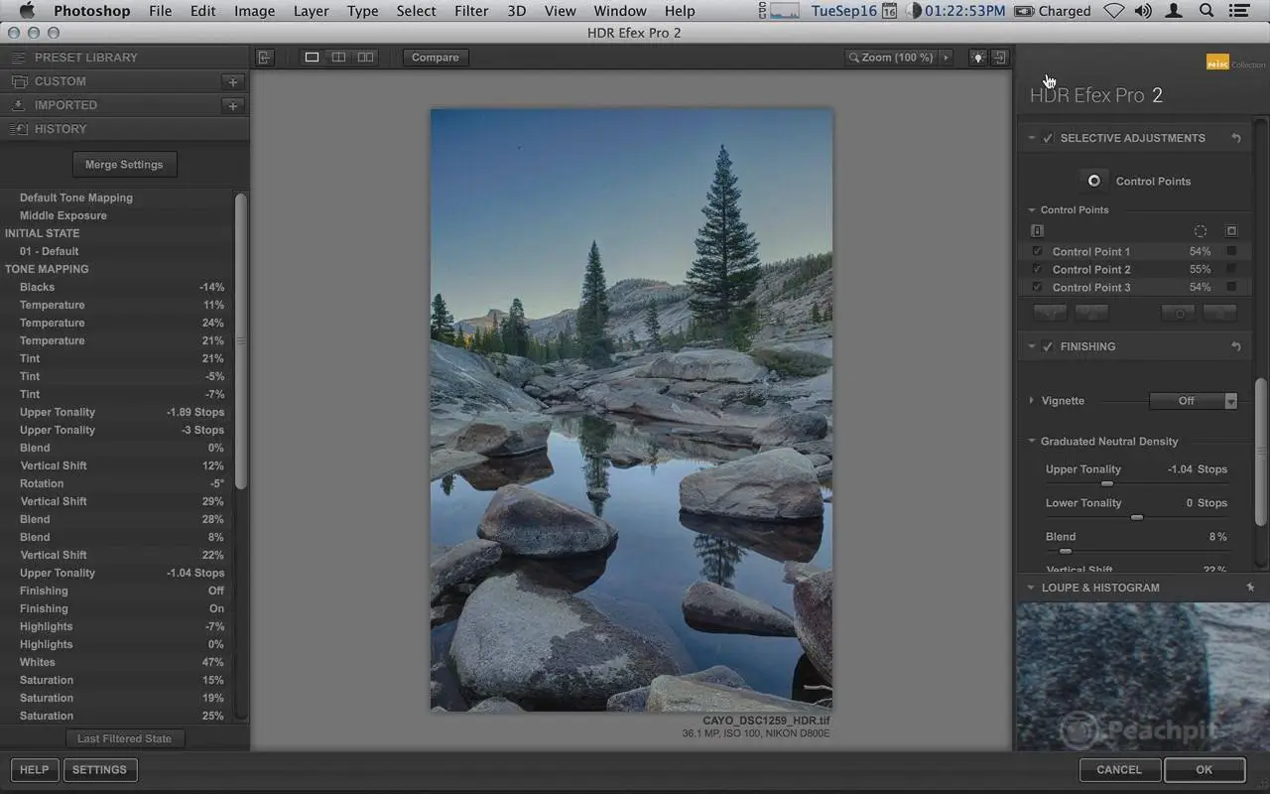The image size is (1270, 794).
Task: Click the duplicate control point button
Action: (1179, 313)
